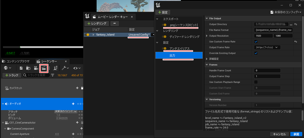Expand the fantasy_Island job row

tap(93, 34)
